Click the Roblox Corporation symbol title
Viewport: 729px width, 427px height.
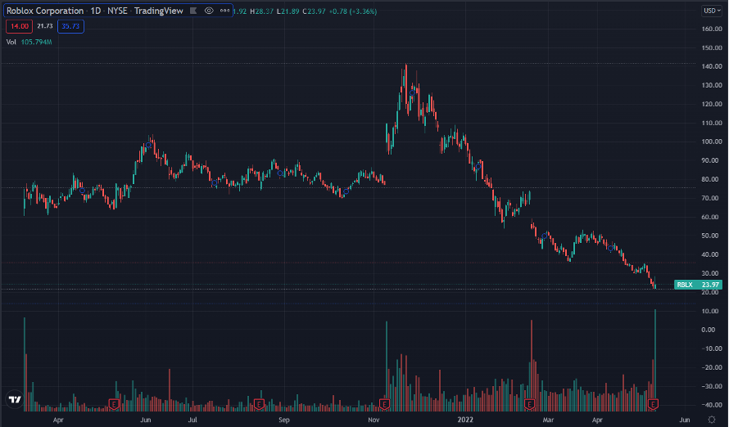45,11
